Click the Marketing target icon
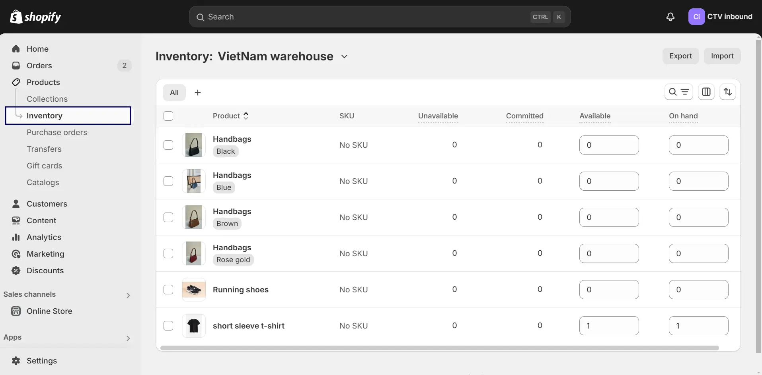Viewport: 762px width, 375px height. coord(16,254)
